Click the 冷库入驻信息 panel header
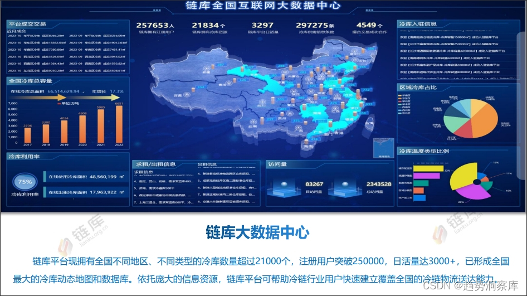Image resolution: width=527 pixels, height=296 pixels. coord(418,24)
